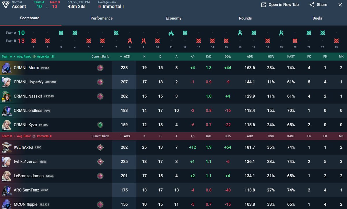Switch to the Performance tab

click(x=101, y=18)
